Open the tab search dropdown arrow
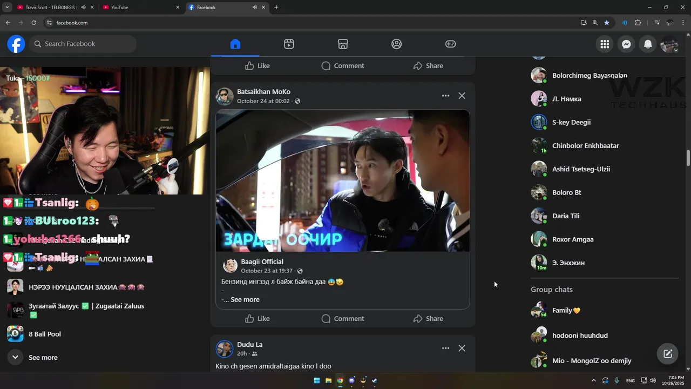Viewport: 691px width, 389px height. [x=7, y=8]
